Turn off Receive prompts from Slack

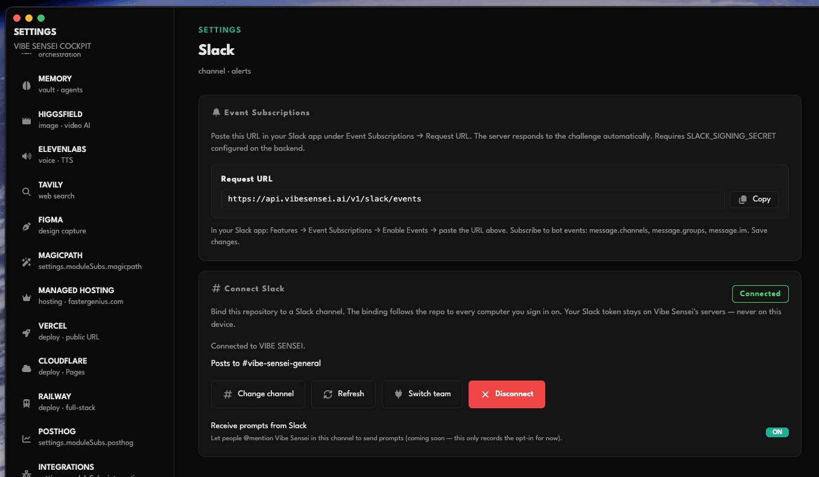pyautogui.click(x=777, y=432)
